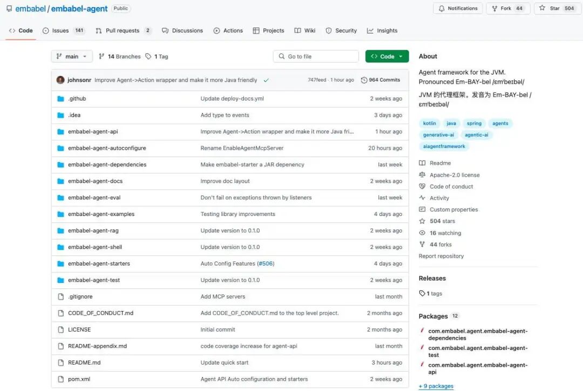This screenshot has width=583, height=391.
Task: Open commit hash 747feed
Action: [317, 80]
